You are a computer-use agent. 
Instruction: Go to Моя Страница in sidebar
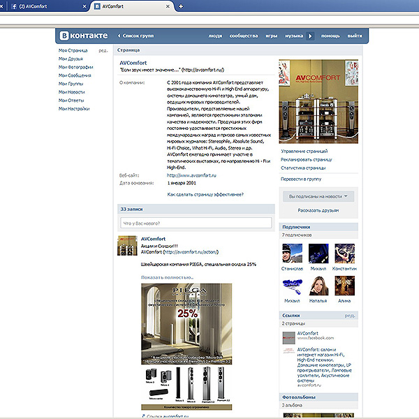73,50
